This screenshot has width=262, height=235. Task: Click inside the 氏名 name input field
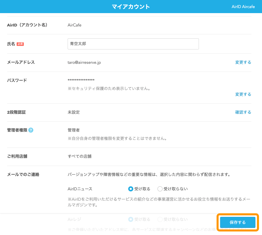(x=133, y=44)
